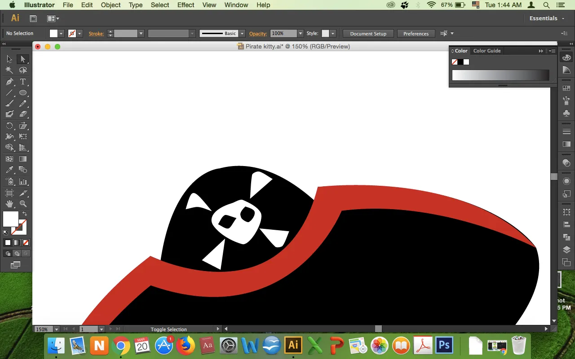Screen dimensions: 575x359
Task: Open the Opacity panel link
Action: coord(258,34)
